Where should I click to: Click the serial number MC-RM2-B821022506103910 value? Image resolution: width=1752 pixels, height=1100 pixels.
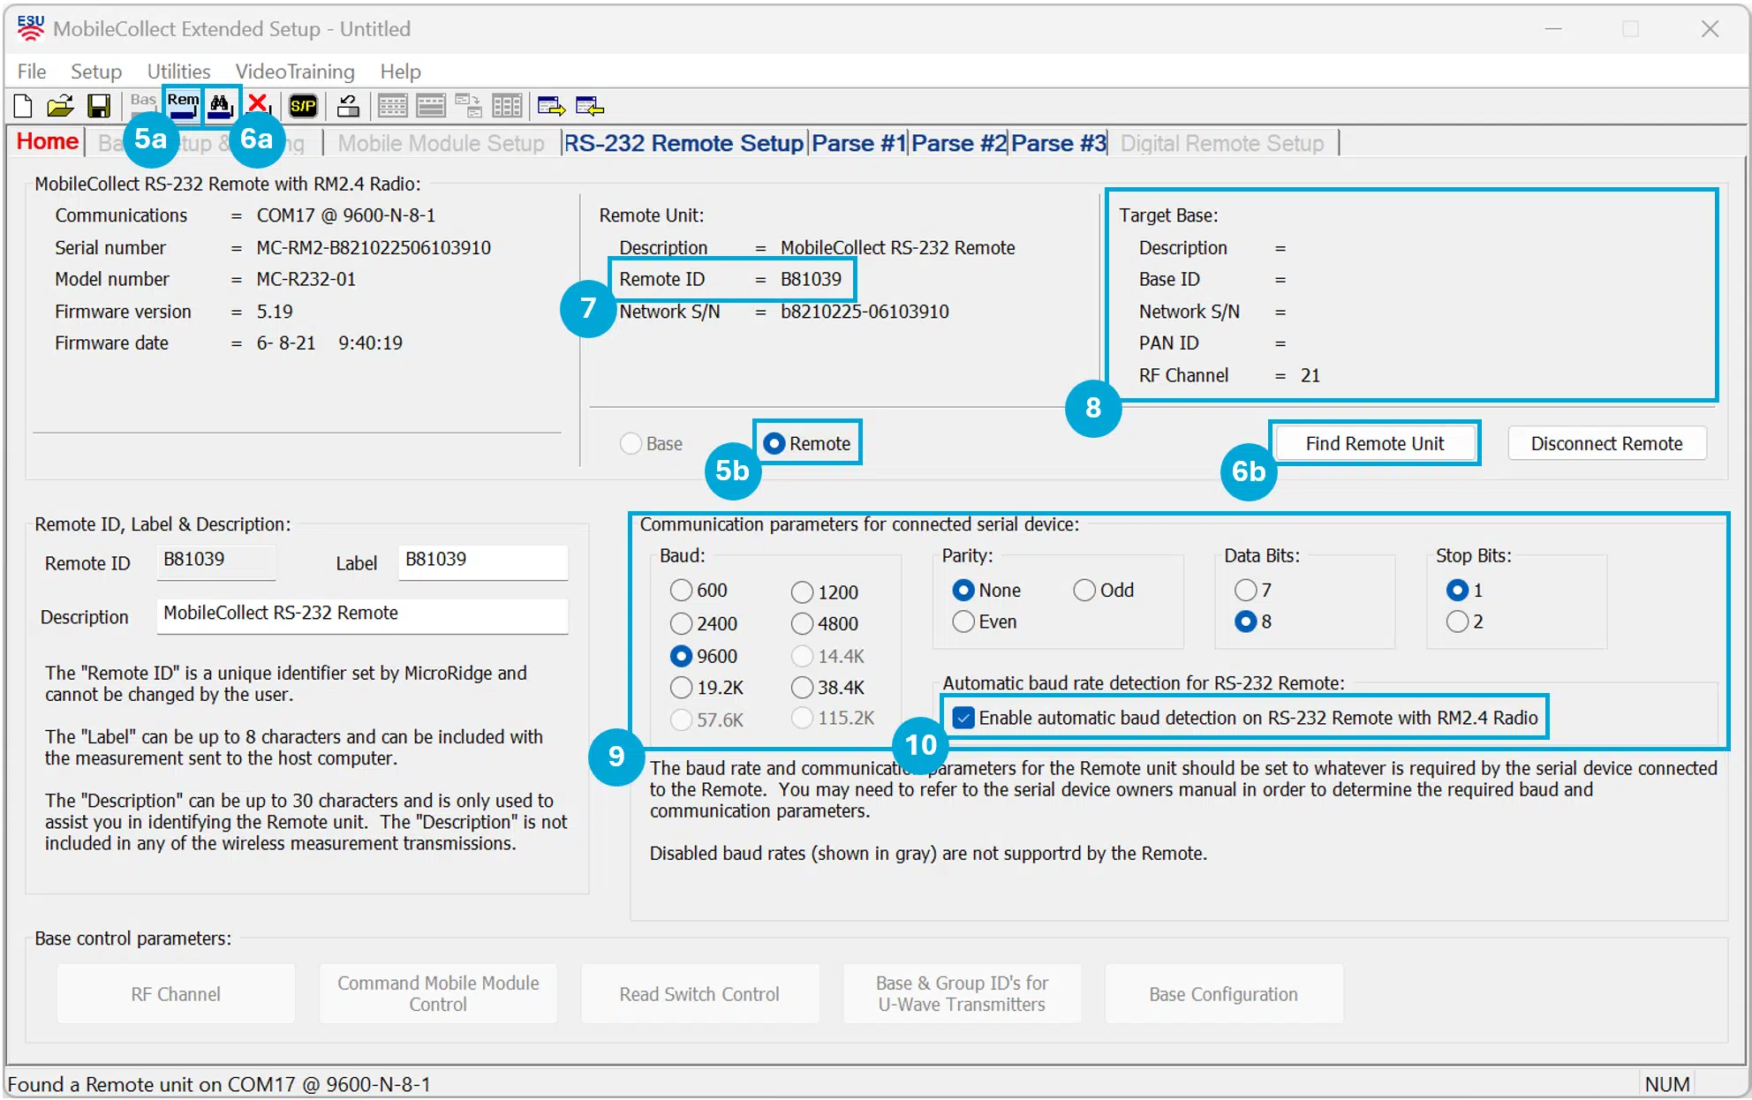tap(374, 248)
